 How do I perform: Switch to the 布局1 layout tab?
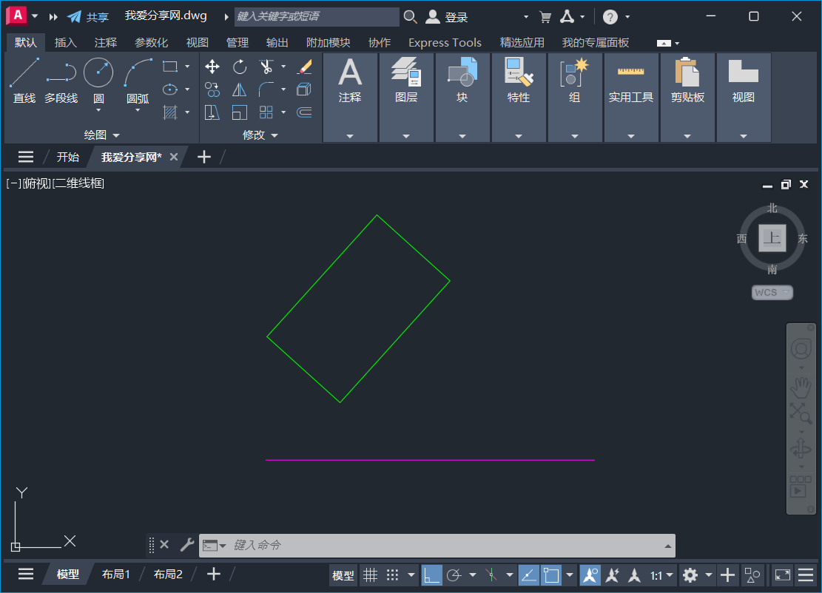[x=115, y=574]
